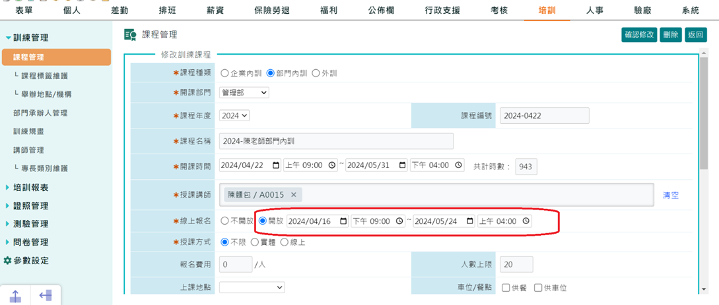Select 不限 teaching method
The height and width of the screenshot is (305, 719).
click(224, 242)
